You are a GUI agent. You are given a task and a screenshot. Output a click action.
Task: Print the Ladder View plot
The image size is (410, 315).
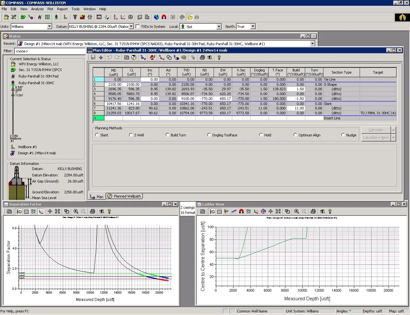pyautogui.click(x=313, y=211)
